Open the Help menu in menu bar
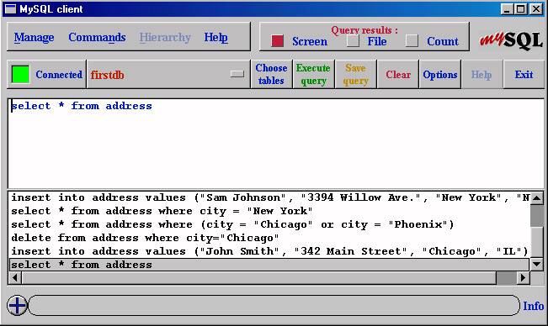This screenshot has width=548, height=326. pyautogui.click(x=216, y=37)
